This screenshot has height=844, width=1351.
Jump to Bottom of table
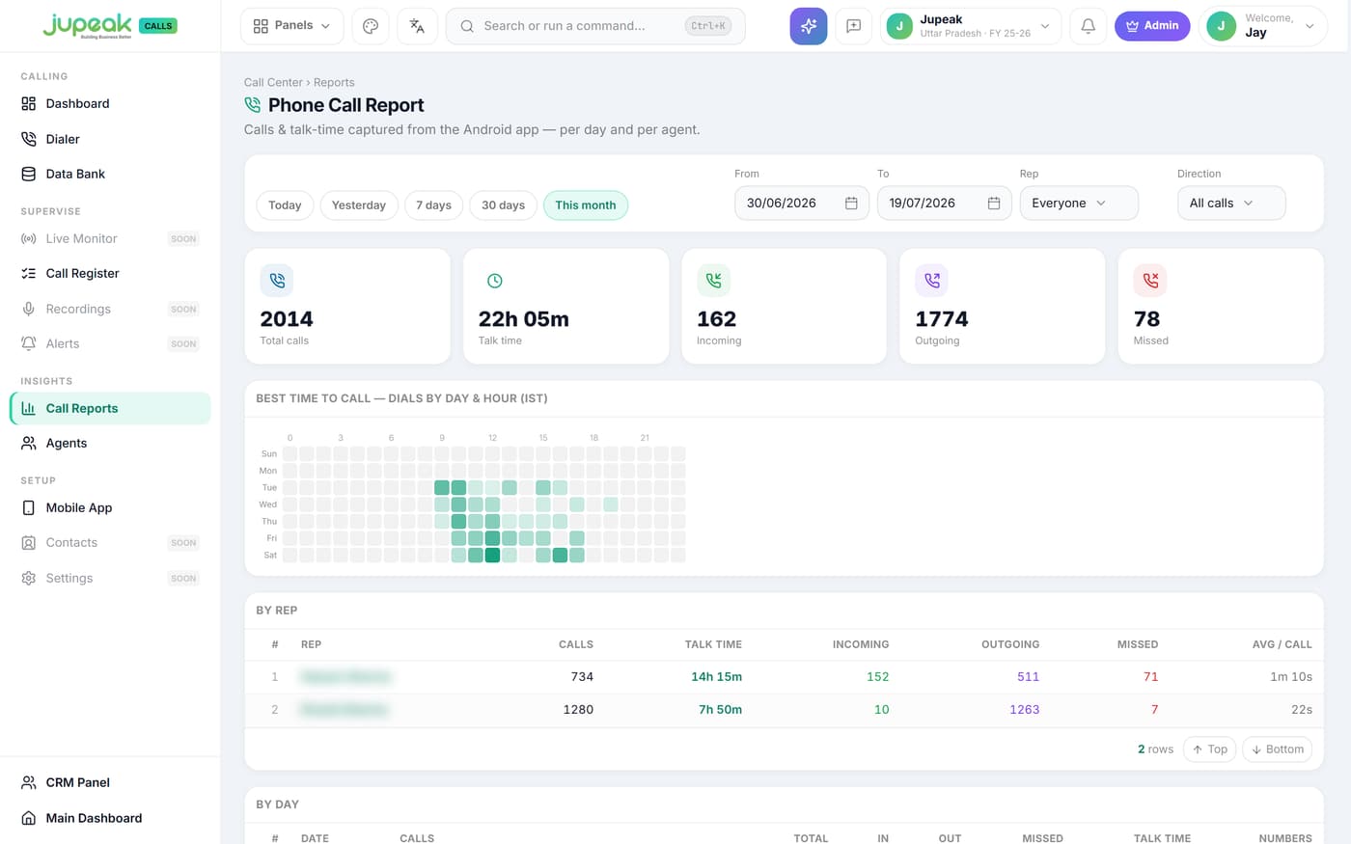1277,749
